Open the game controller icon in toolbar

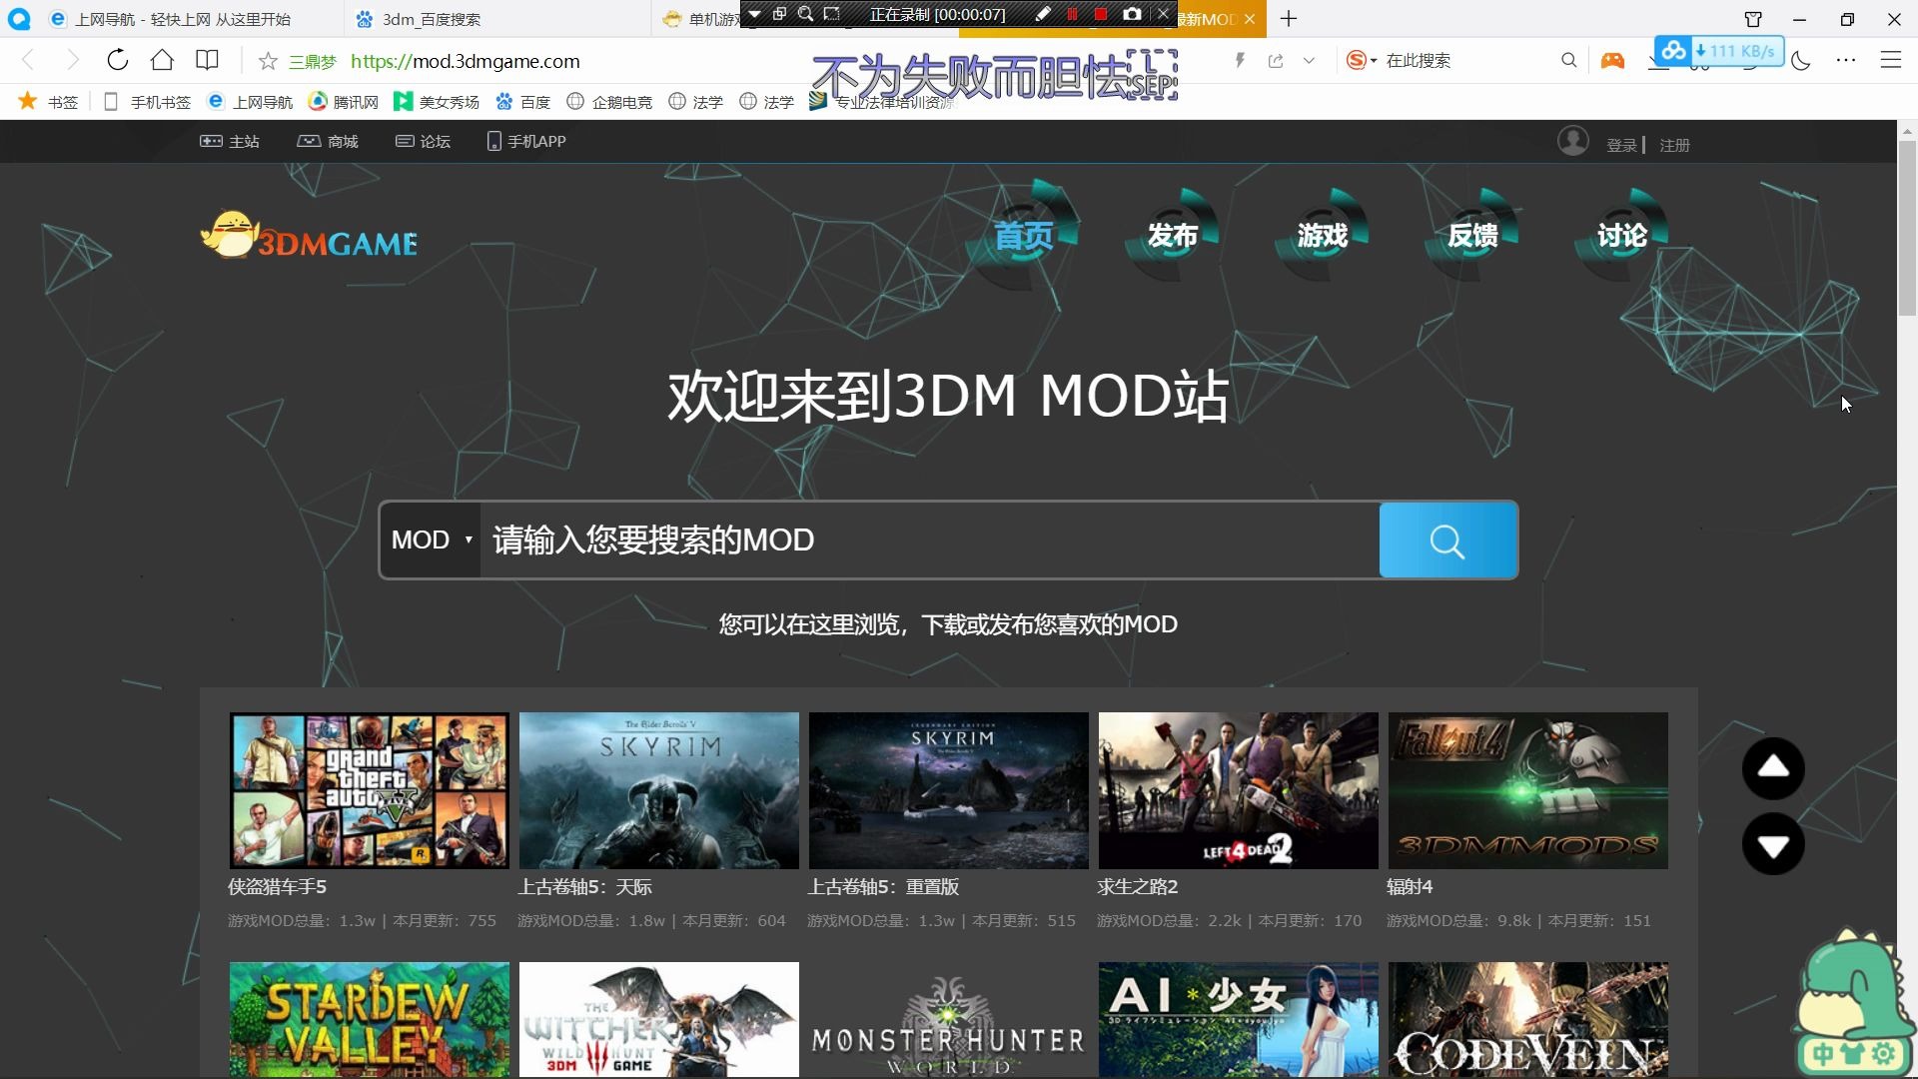click(x=1612, y=60)
